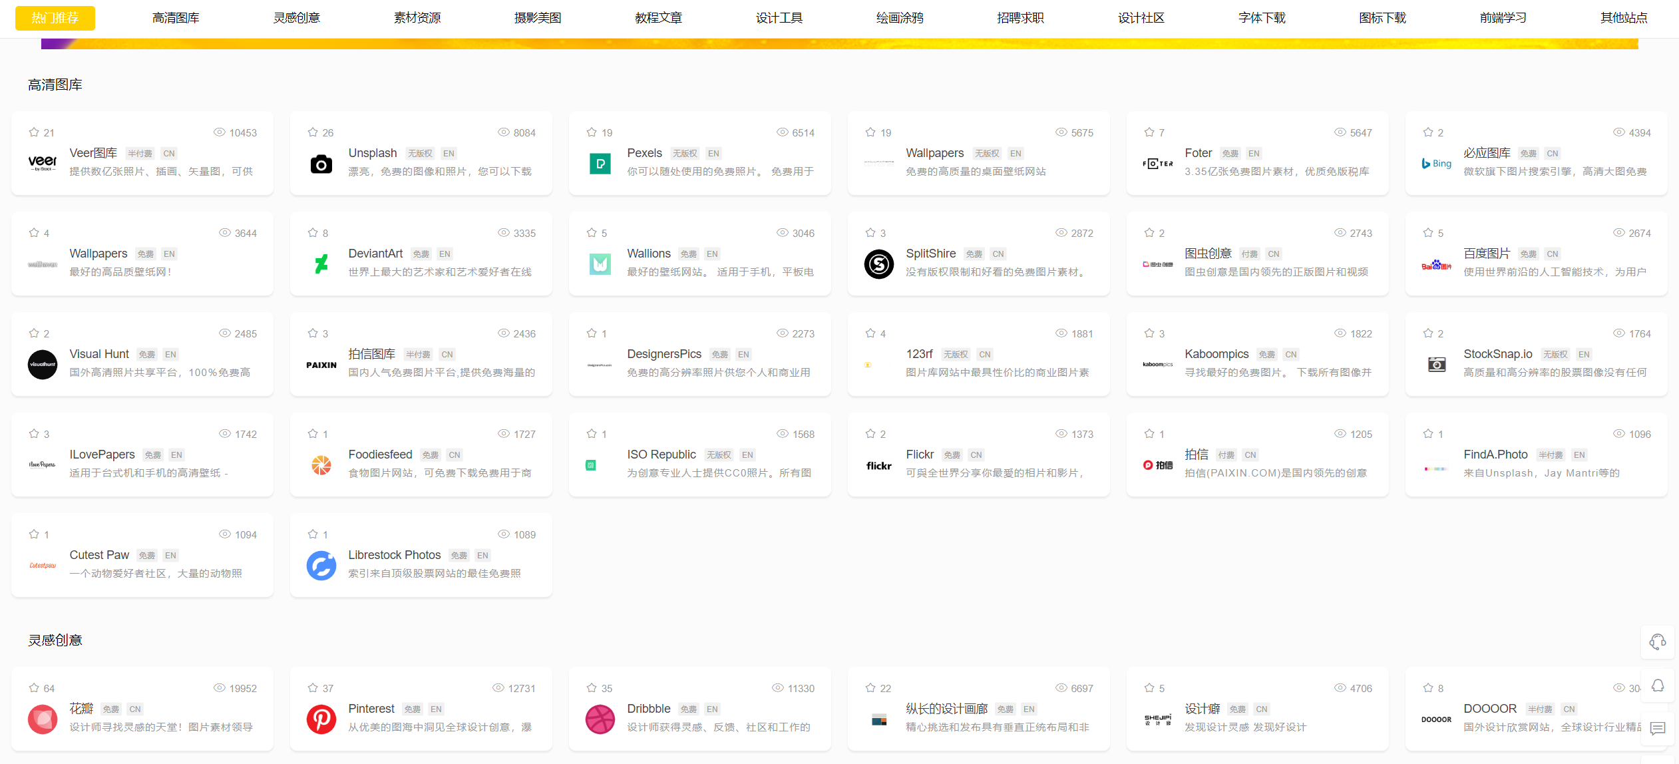
Task: Open the notification bell floating button
Action: [x=1657, y=685]
